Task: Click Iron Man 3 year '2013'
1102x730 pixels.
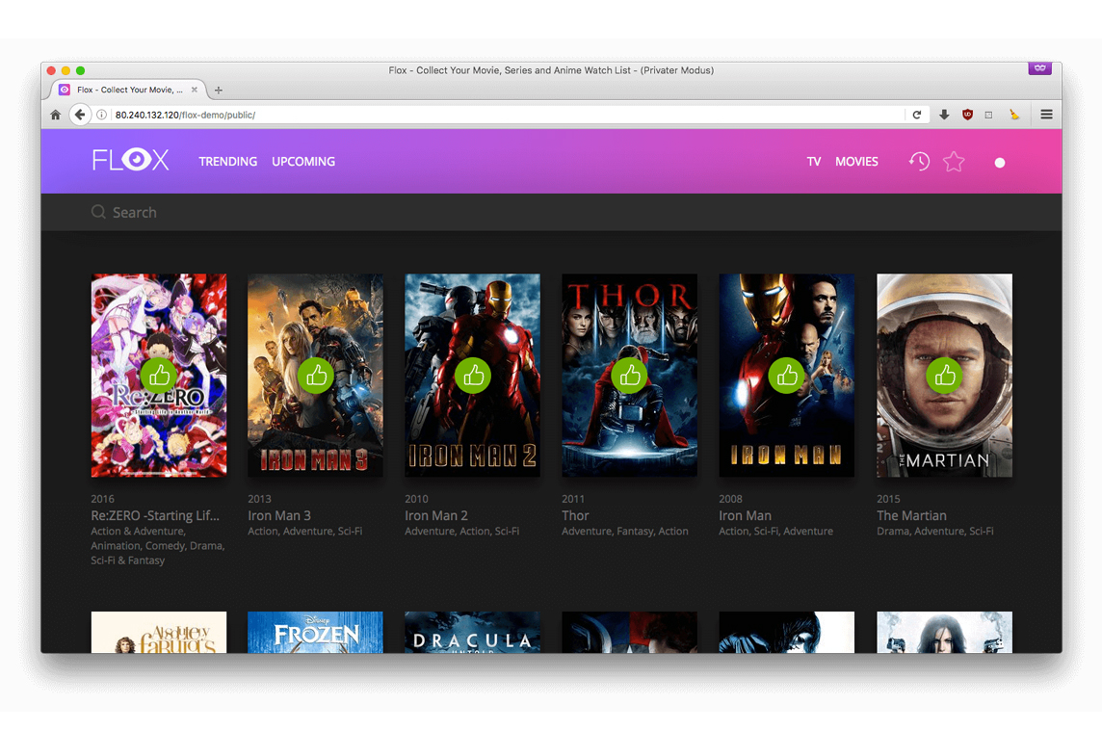Action: click(259, 499)
